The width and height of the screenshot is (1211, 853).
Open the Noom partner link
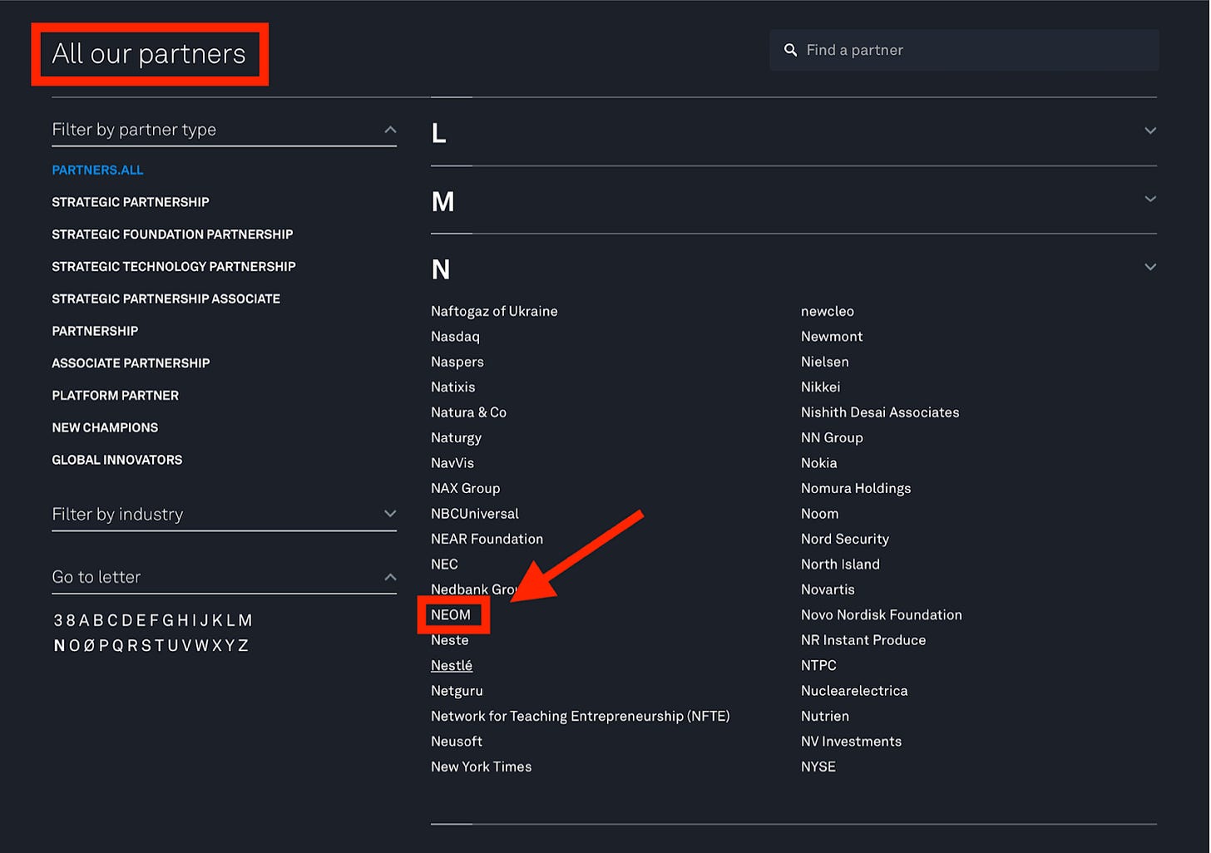click(x=820, y=514)
